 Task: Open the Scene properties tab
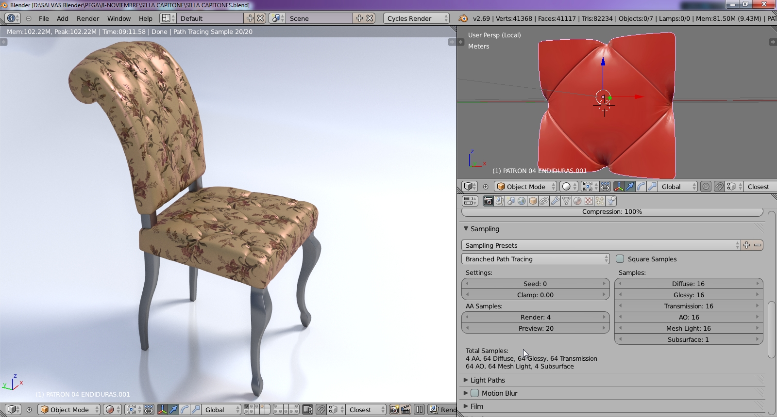click(510, 201)
